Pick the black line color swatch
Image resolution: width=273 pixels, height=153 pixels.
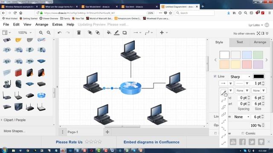pos(258,76)
